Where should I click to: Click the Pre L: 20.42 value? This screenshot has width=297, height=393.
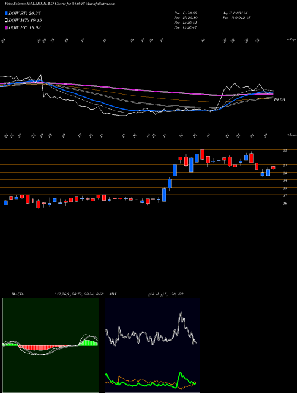[x=185, y=23]
